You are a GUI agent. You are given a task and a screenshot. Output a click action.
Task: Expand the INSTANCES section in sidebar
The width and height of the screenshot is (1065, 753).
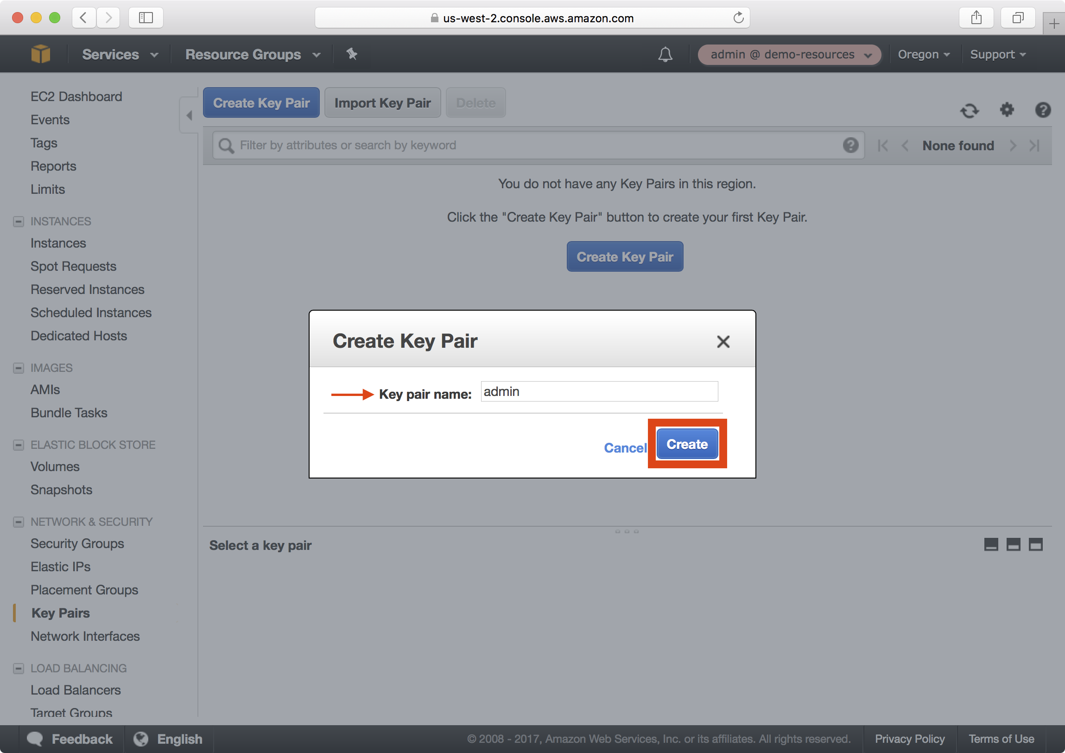pos(18,221)
